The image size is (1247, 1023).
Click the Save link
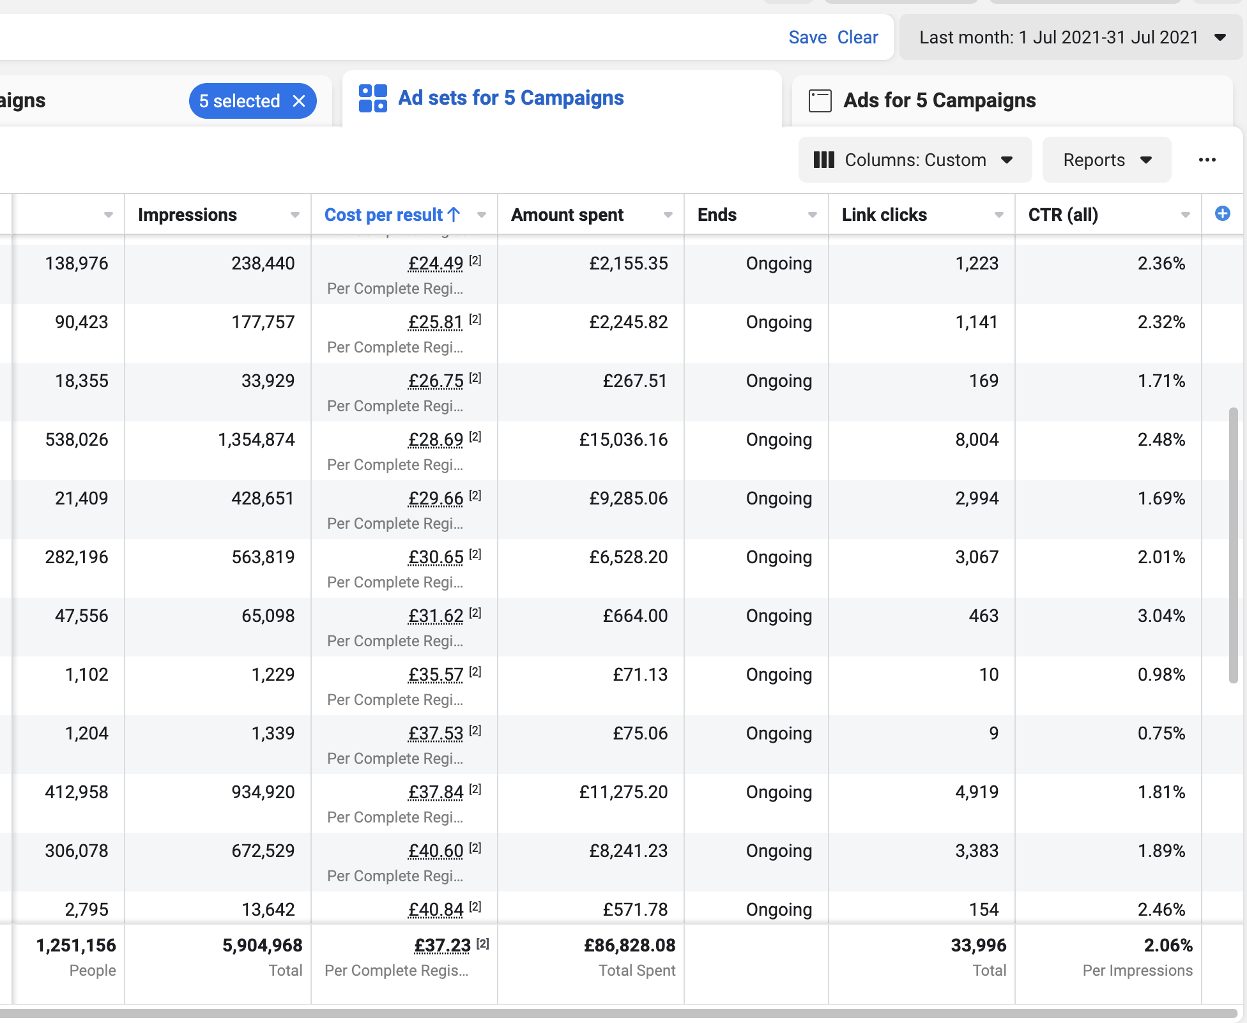pos(807,38)
